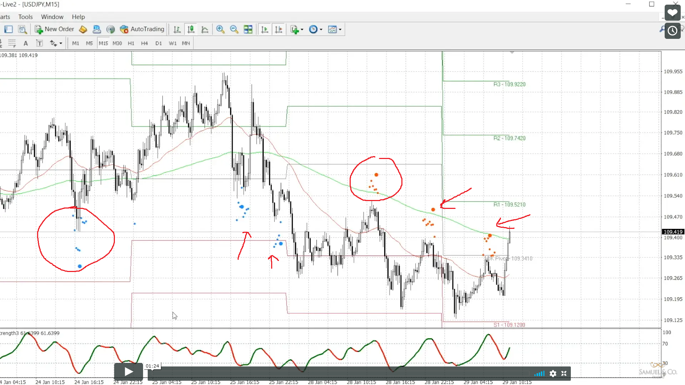685x385 pixels.
Task: Tile windows with the grid icon
Action: click(x=248, y=29)
